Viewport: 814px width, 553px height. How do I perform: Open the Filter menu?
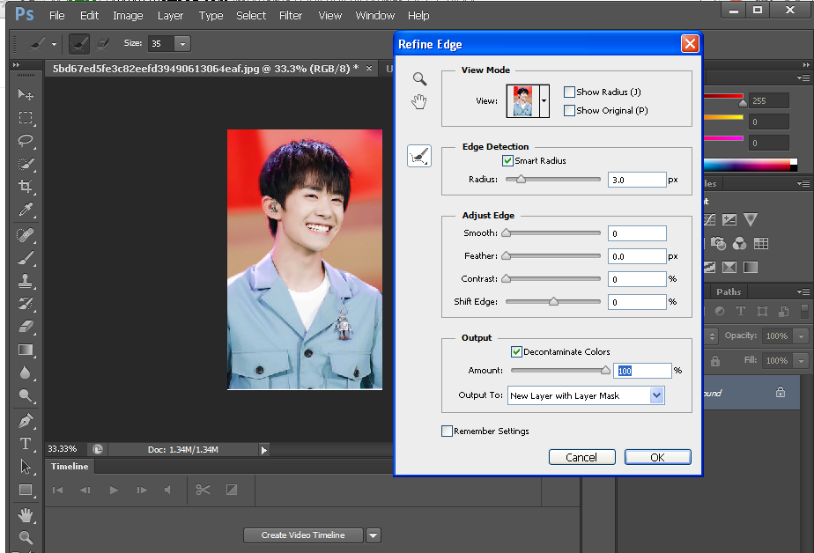[x=291, y=15]
